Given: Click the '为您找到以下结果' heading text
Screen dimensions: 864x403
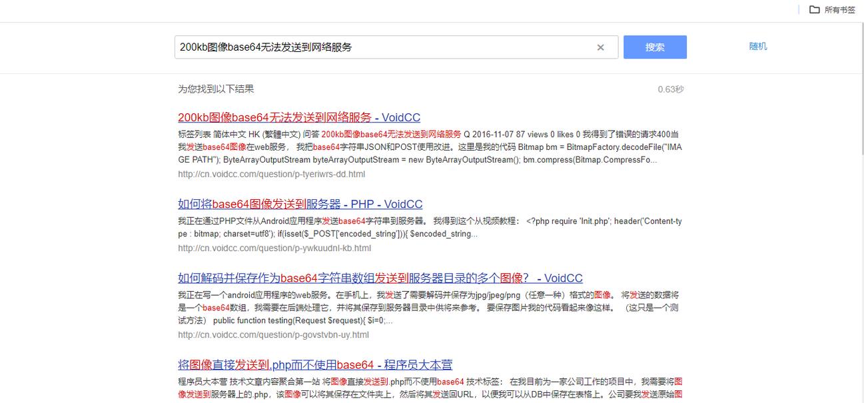Looking at the screenshot, I should click(x=216, y=89).
